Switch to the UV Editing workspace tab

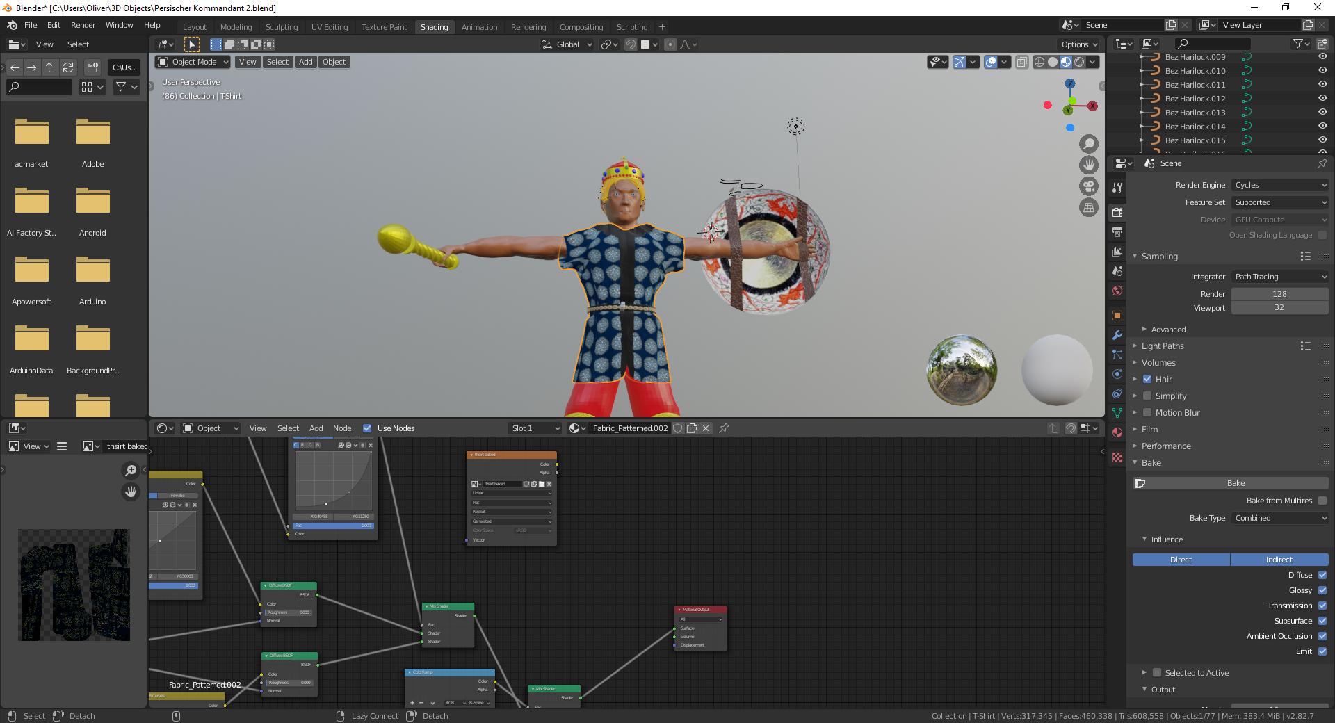click(329, 27)
